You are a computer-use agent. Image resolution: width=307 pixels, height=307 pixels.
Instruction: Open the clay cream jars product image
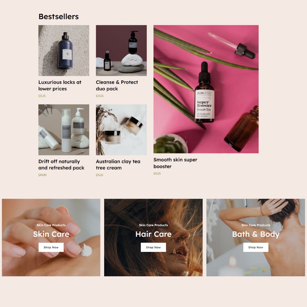pos(121,130)
